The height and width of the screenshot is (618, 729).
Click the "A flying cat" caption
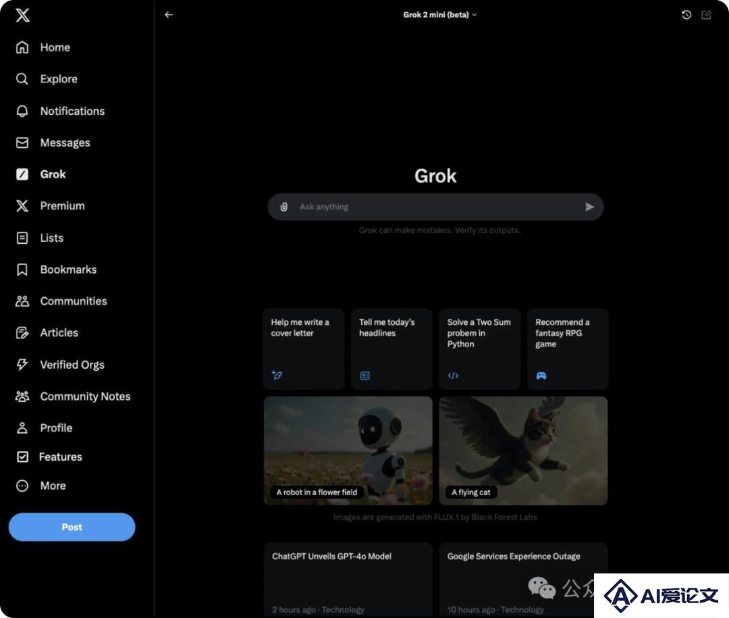pos(471,492)
